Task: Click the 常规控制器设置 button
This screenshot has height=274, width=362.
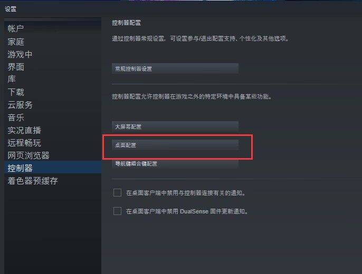Action: tap(175, 68)
